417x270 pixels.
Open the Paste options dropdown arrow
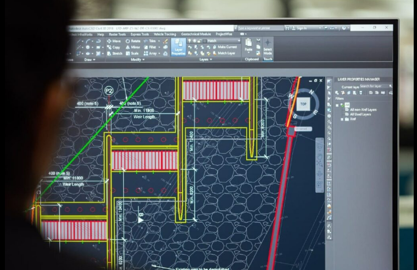click(x=248, y=53)
